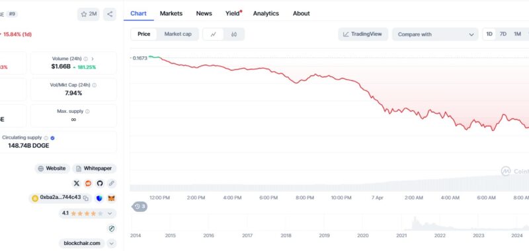Select the 7D time range
Viewport: 529px width, 251px height.
(x=503, y=34)
